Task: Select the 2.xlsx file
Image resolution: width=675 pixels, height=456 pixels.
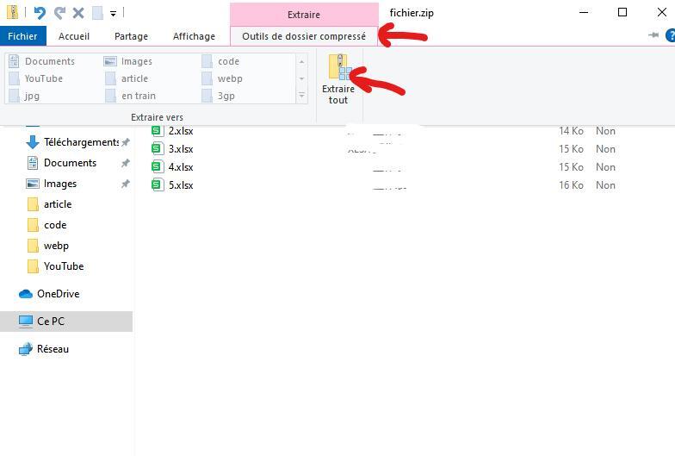Action: [181, 131]
